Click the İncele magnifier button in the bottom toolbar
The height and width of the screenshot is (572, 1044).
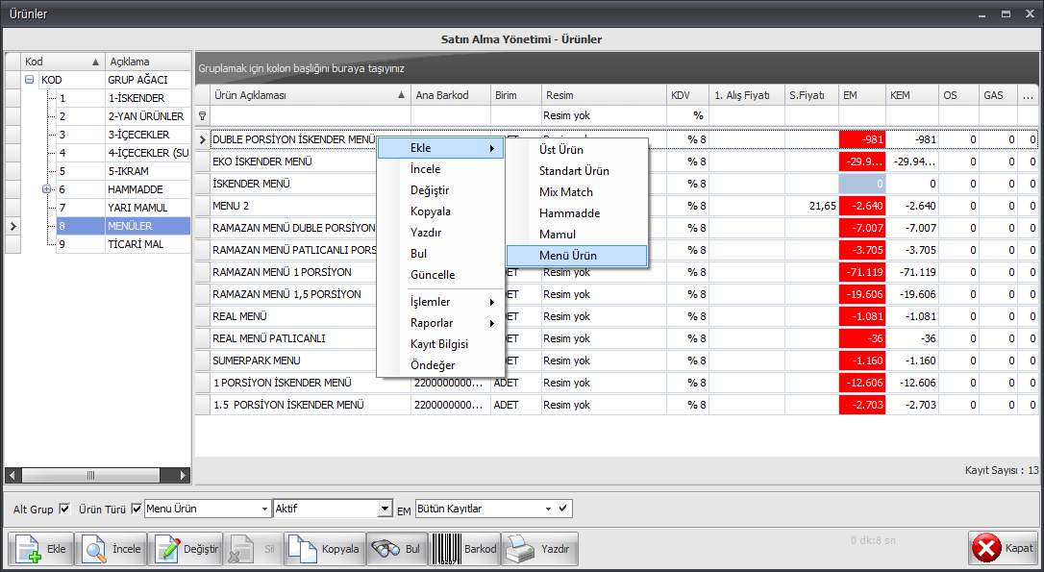(x=112, y=549)
